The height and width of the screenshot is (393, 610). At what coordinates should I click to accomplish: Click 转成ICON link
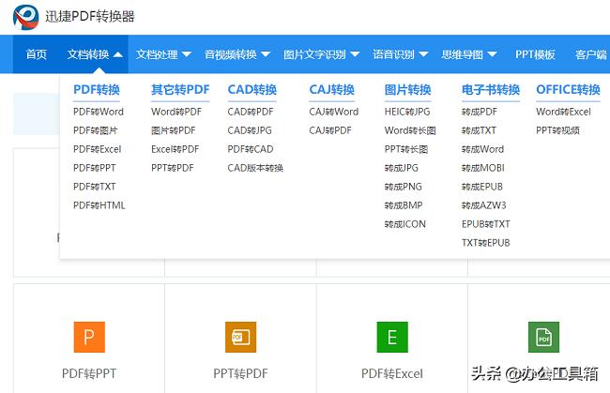(405, 224)
